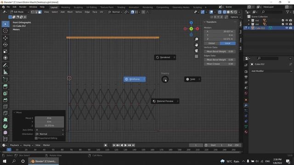294x165 pixels.
Task: Choose Wireframe in shading pie menu
Action: coord(135,79)
